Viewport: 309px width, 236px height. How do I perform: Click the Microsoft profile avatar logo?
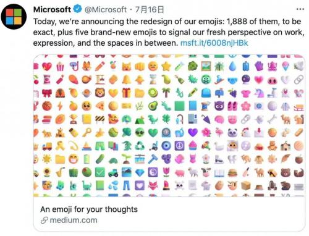[14, 17]
